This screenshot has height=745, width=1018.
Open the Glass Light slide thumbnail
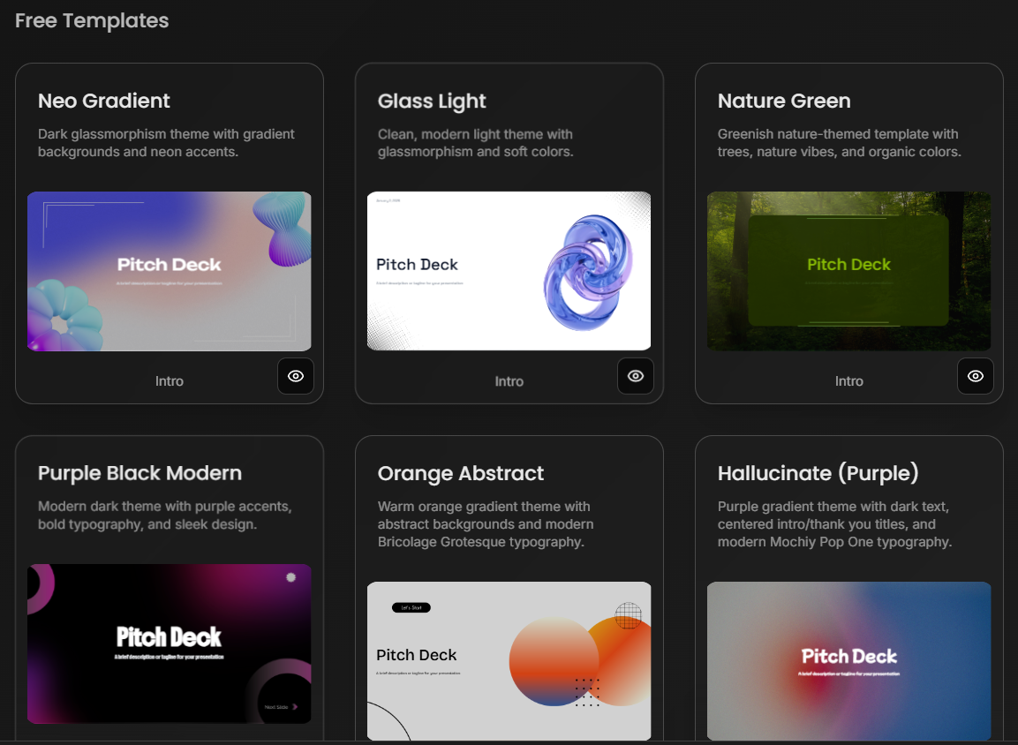click(509, 271)
